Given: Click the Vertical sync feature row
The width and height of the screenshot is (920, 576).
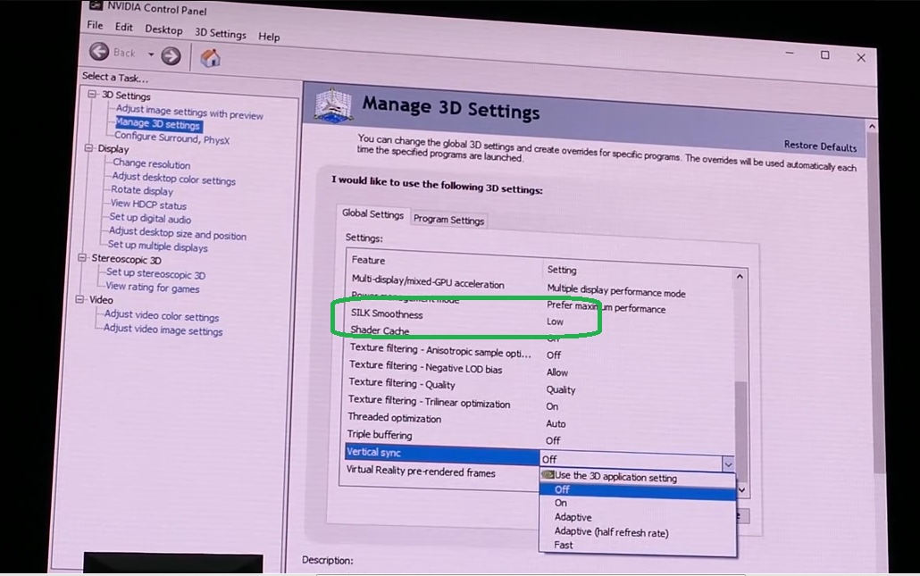Looking at the screenshot, I should [x=442, y=454].
